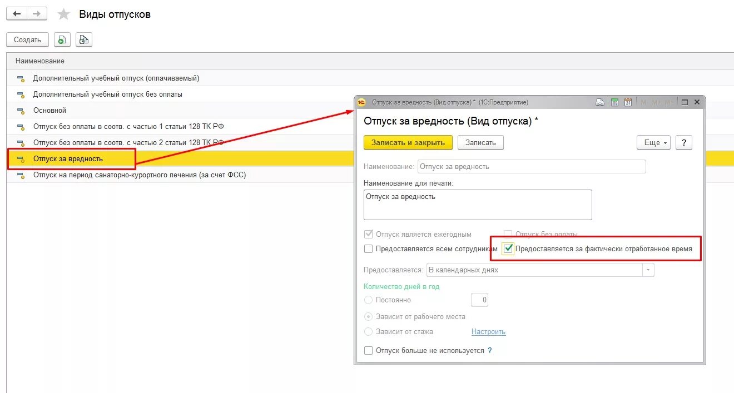Click the row icon of the часть 2 статьи 128 row
The height and width of the screenshot is (393, 734).
click(x=21, y=143)
